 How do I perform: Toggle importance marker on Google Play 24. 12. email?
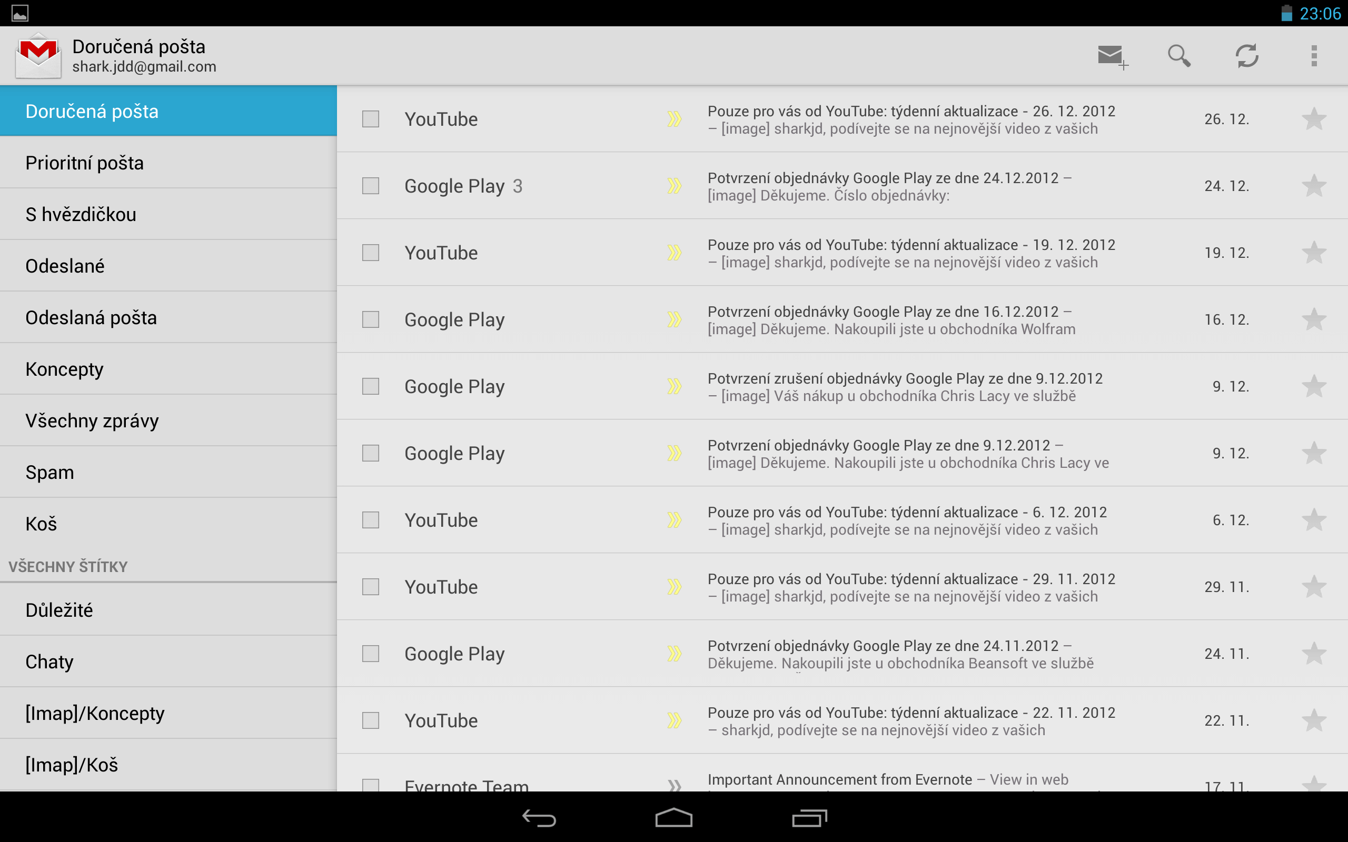tap(675, 186)
